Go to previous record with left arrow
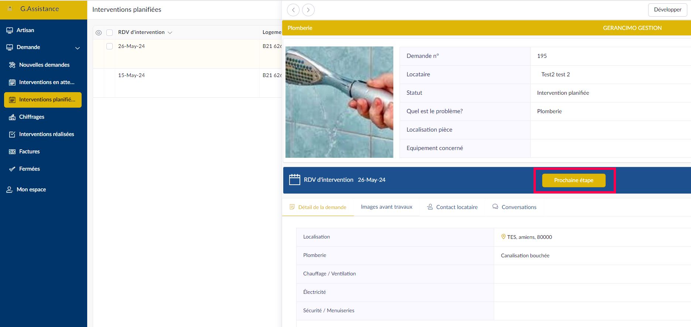This screenshot has height=327, width=691. (293, 10)
